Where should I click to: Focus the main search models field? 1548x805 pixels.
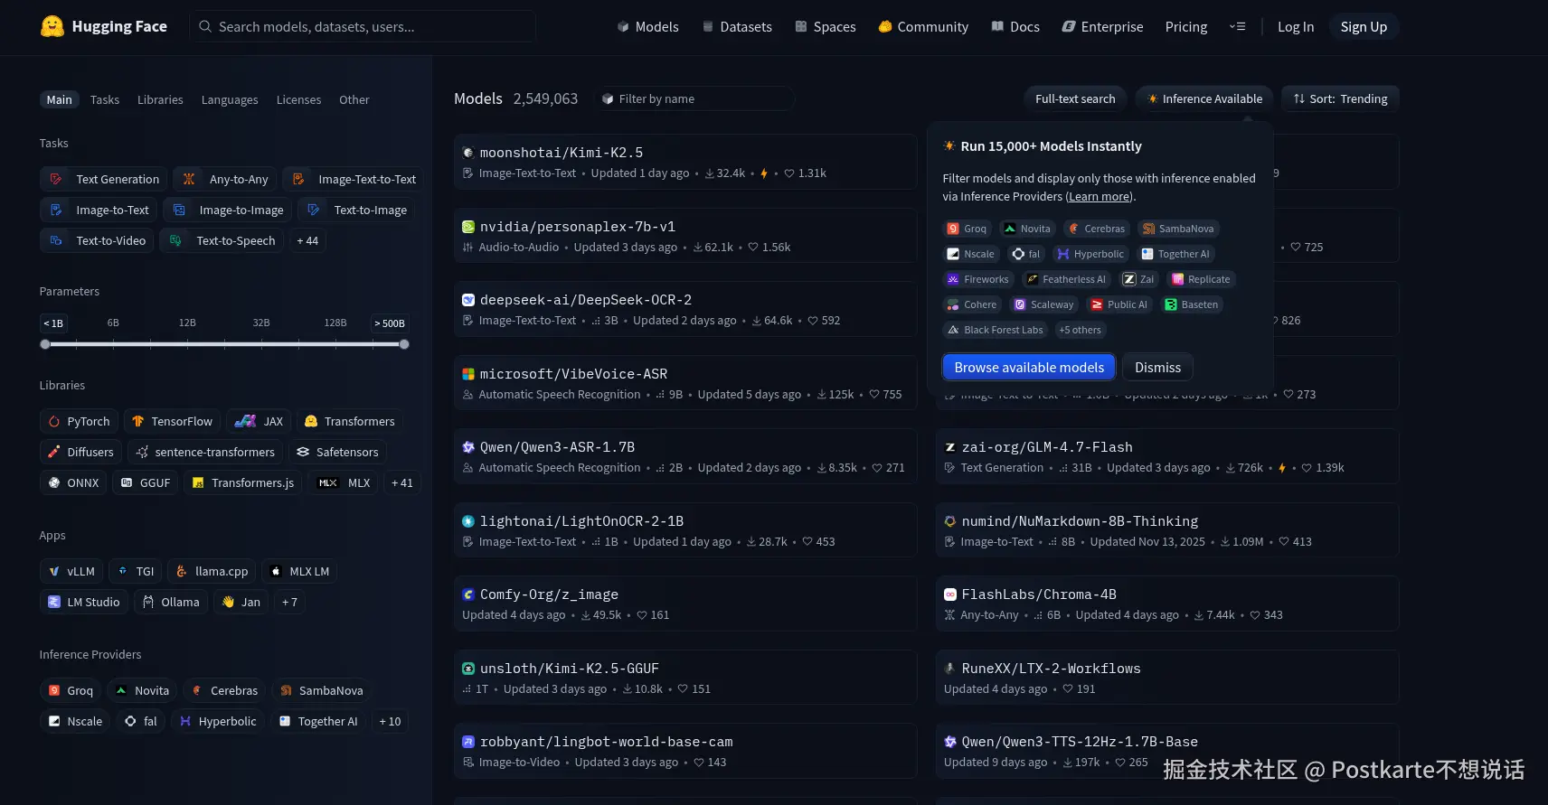(x=363, y=26)
